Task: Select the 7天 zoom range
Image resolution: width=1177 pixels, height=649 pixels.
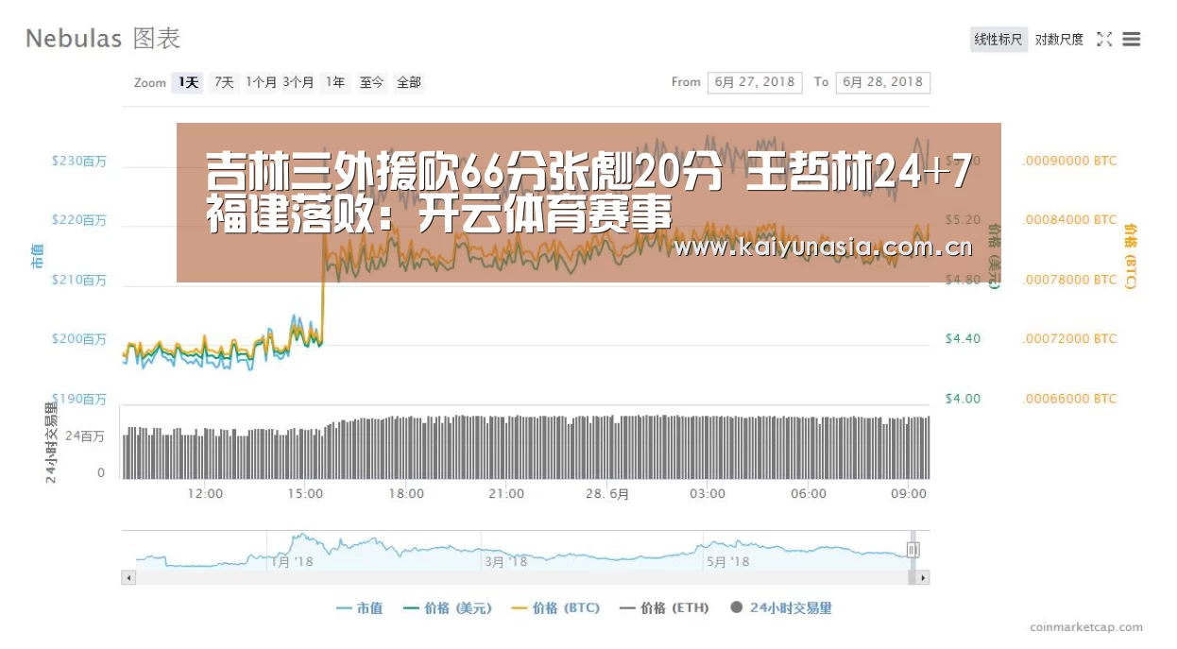Action: click(224, 82)
